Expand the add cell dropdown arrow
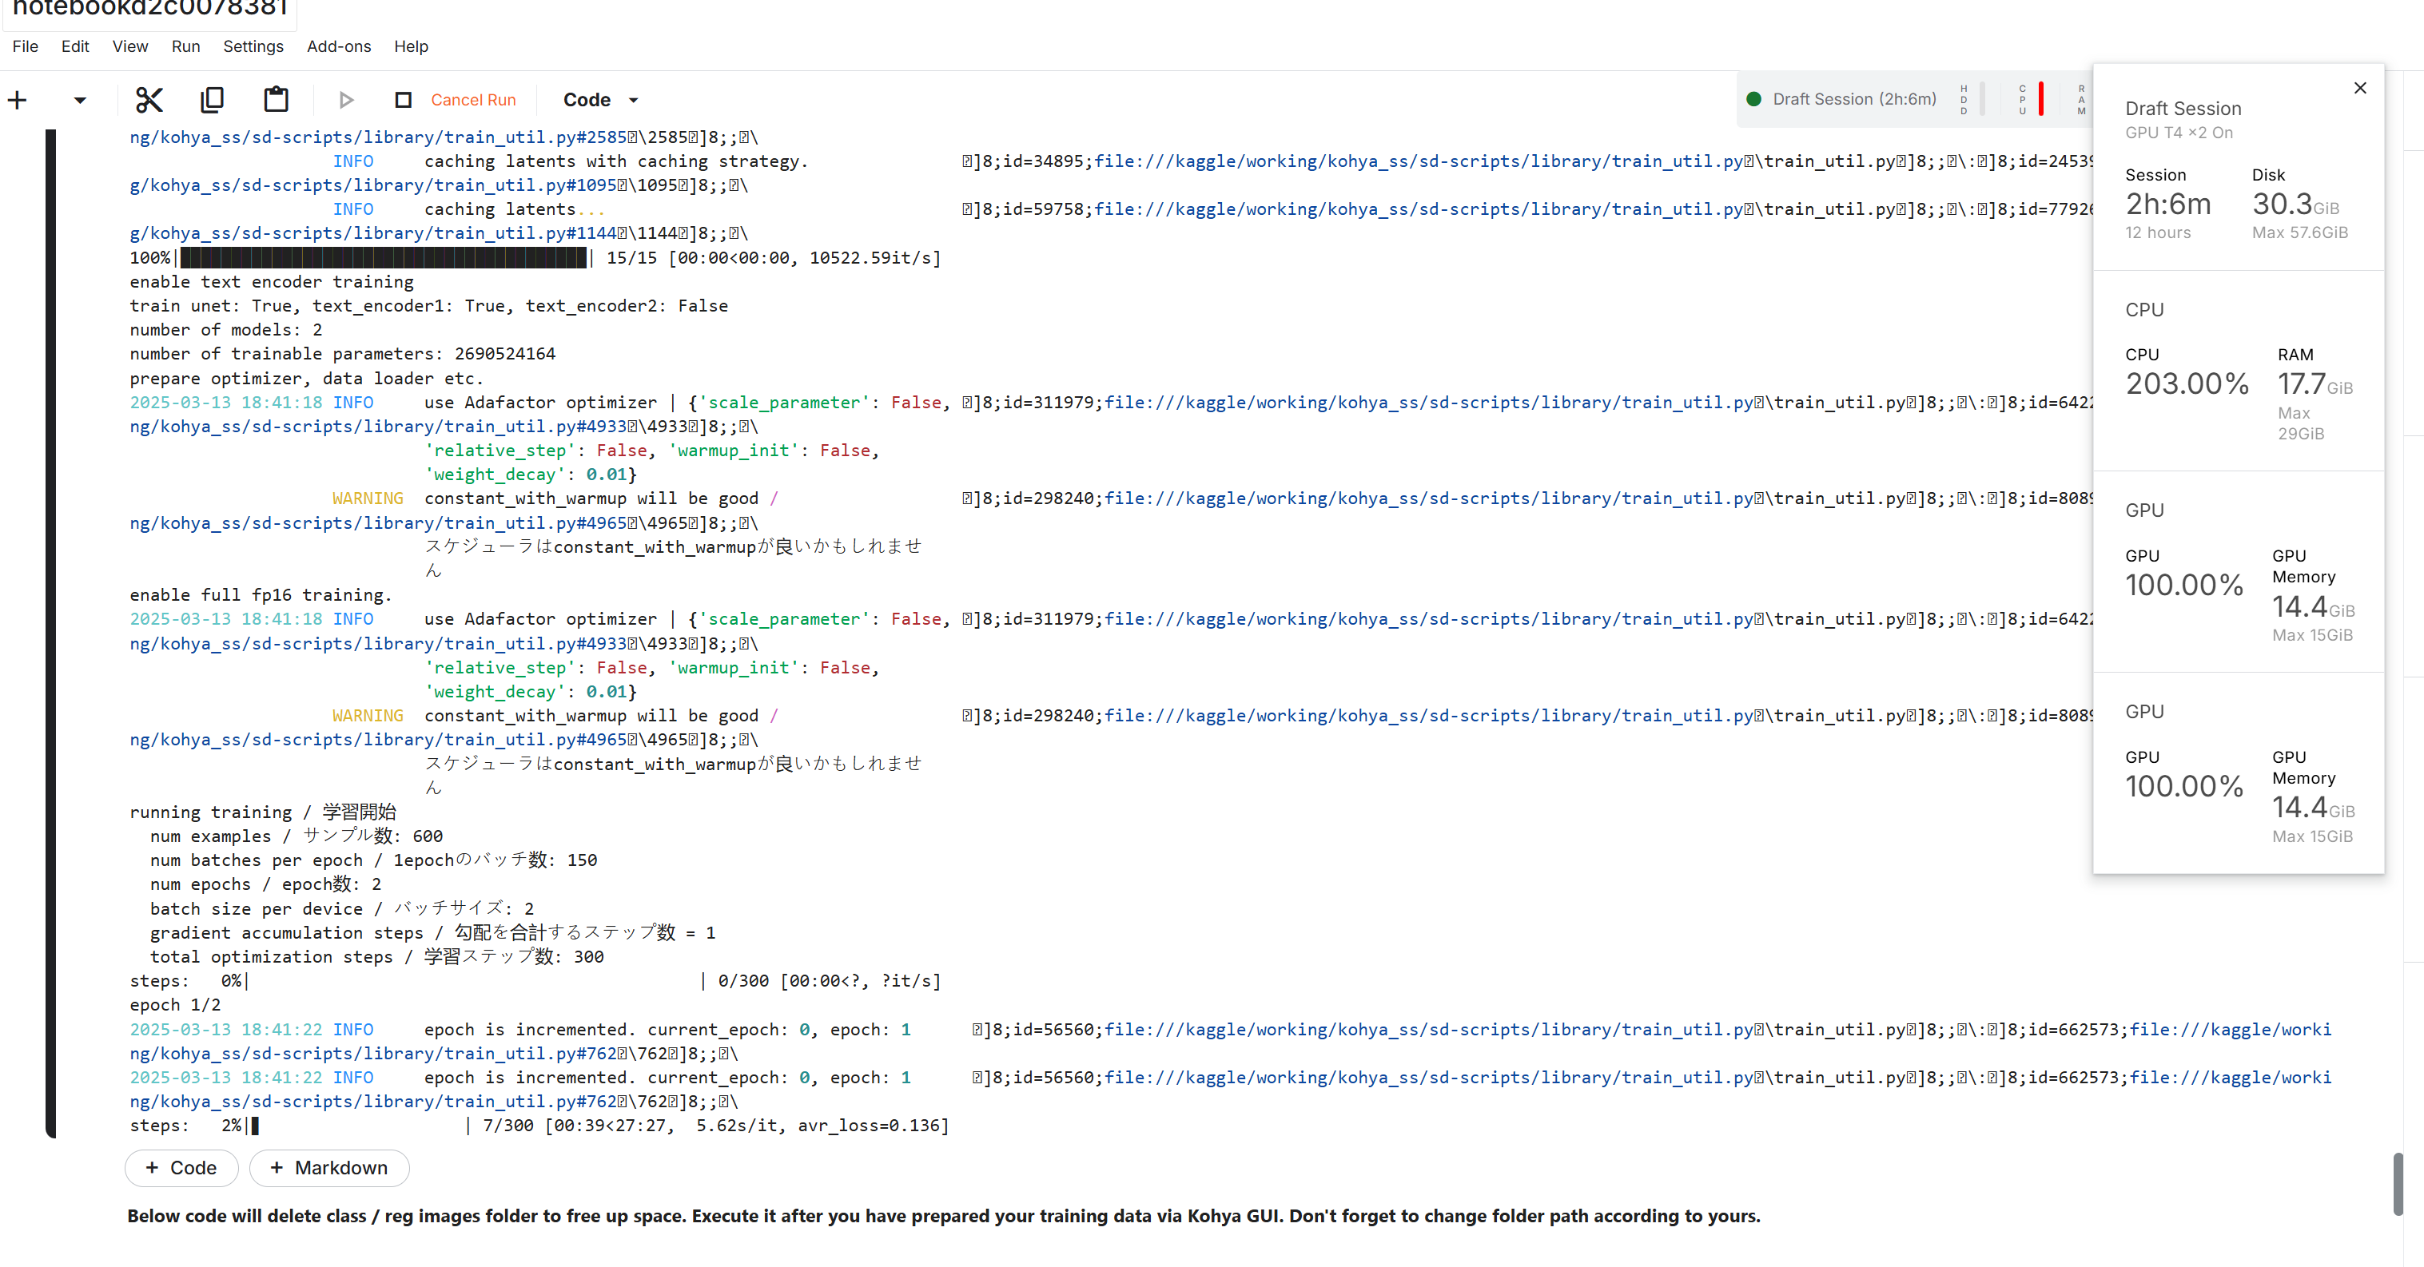This screenshot has height=1267, width=2424. point(80,100)
